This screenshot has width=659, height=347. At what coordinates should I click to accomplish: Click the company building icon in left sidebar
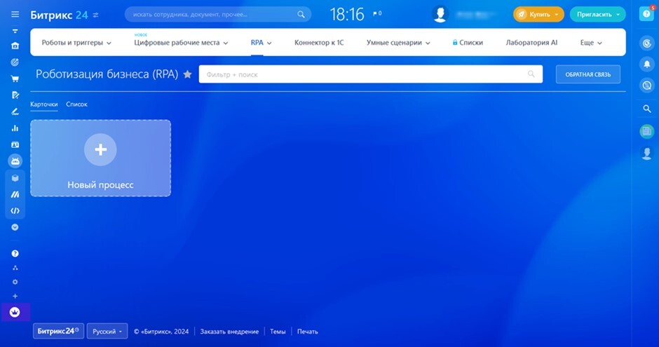(15, 46)
